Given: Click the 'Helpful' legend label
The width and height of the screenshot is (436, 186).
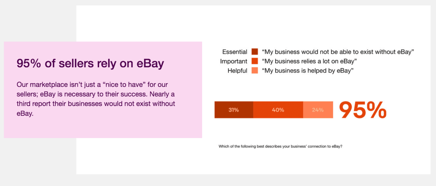Looking at the screenshot, I should coord(237,70).
